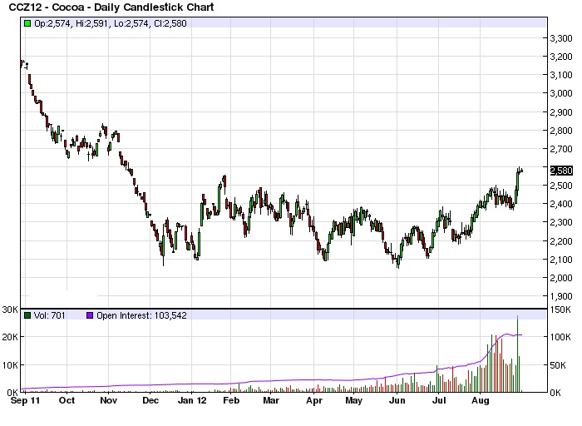Screen dimensions: 582x426
Task: Click the 30K volume axis label
Action: 10,310
